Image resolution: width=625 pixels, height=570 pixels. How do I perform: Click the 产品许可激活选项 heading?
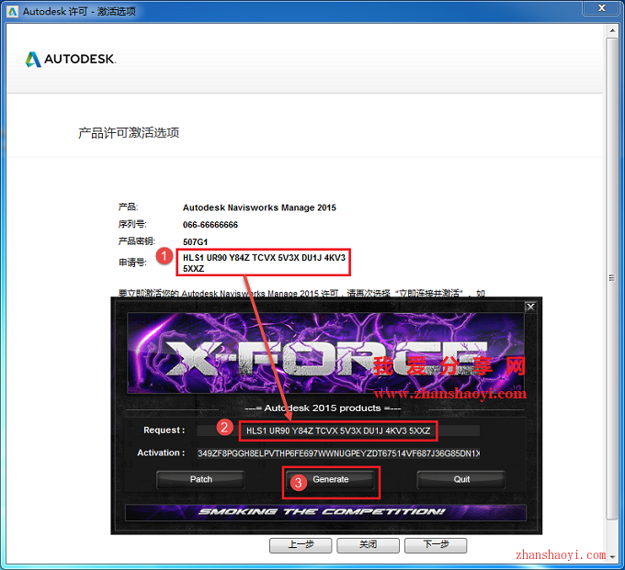click(x=129, y=133)
